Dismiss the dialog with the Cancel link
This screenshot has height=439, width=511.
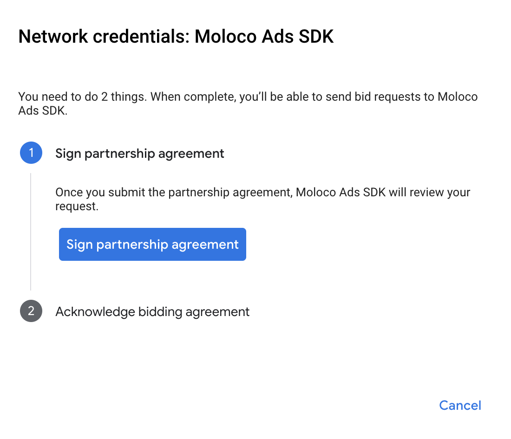(x=460, y=405)
